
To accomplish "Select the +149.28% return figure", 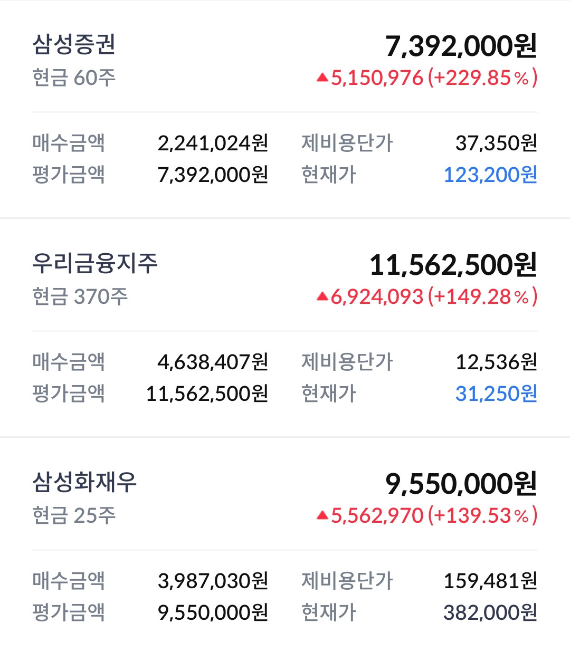I will (483, 297).
